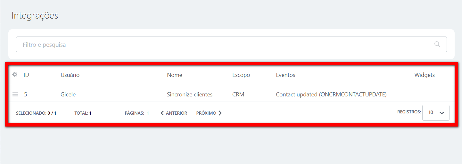Viewport: 462px width, 164px height.
Task: Click the Nome column header
Action: [174, 75]
